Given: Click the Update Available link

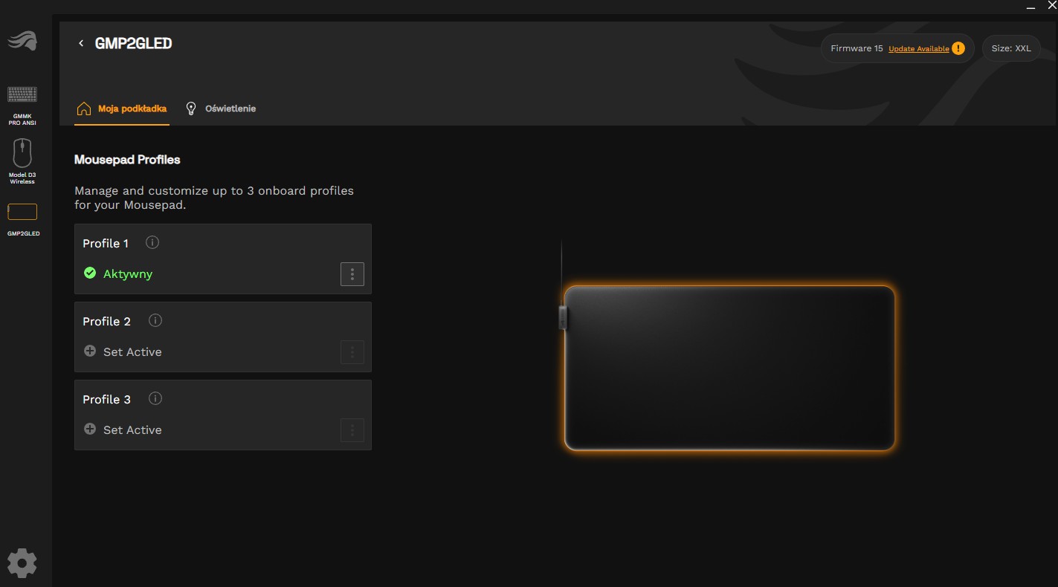Looking at the screenshot, I should click(x=918, y=49).
